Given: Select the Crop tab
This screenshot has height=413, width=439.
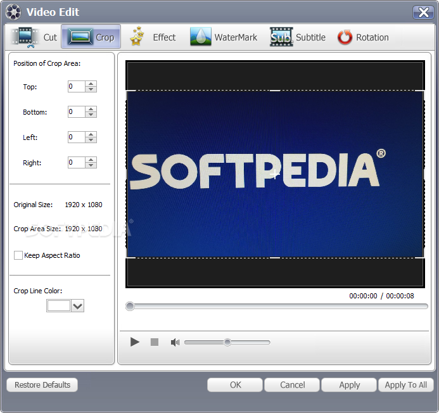Looking at the screenshot, I should 91,37.
